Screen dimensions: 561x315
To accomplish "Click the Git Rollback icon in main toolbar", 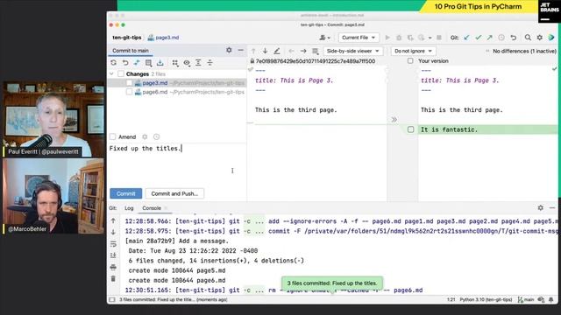I will [513, 38].
